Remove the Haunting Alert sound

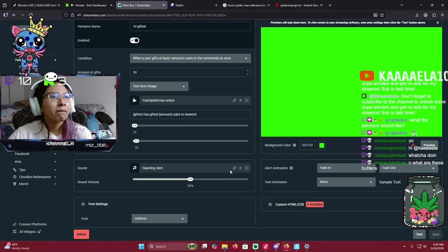pyautogui.click(x=240, y=168)
